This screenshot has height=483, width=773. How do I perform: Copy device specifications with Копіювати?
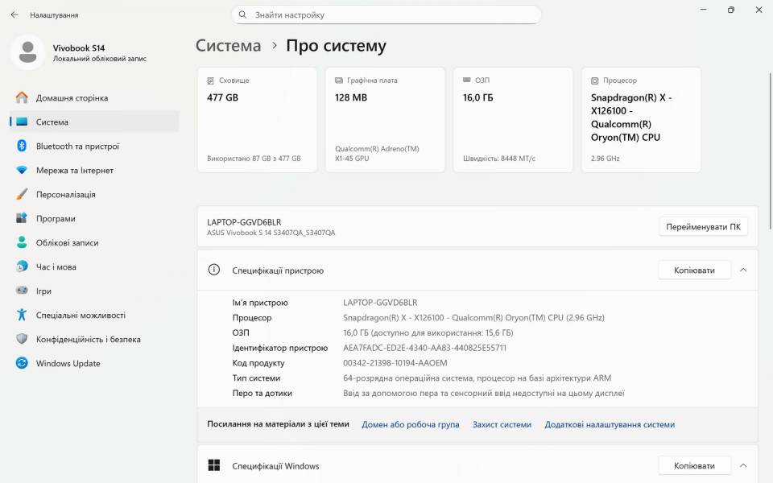pyautogui.click(x=693, y=270)
